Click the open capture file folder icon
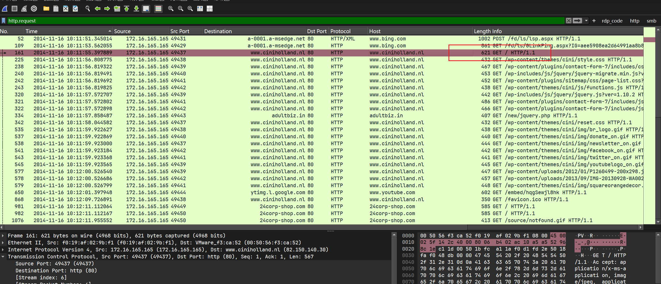This screenshot has height=284, width=661. click(46, 9)
